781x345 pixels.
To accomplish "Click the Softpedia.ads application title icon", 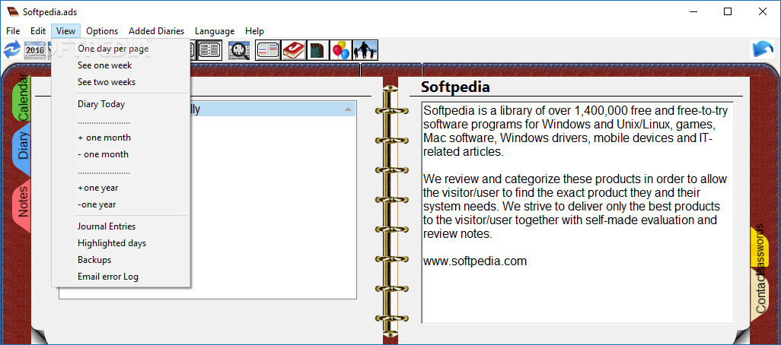I will [x=12, y=11].
